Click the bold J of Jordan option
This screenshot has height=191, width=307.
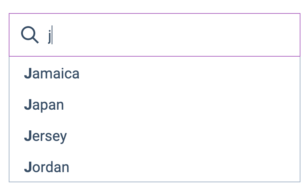coord(28,167)
